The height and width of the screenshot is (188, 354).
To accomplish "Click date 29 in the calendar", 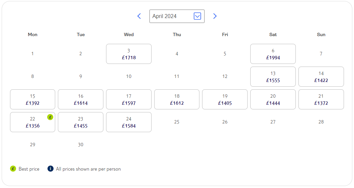I will coord(32,145).
